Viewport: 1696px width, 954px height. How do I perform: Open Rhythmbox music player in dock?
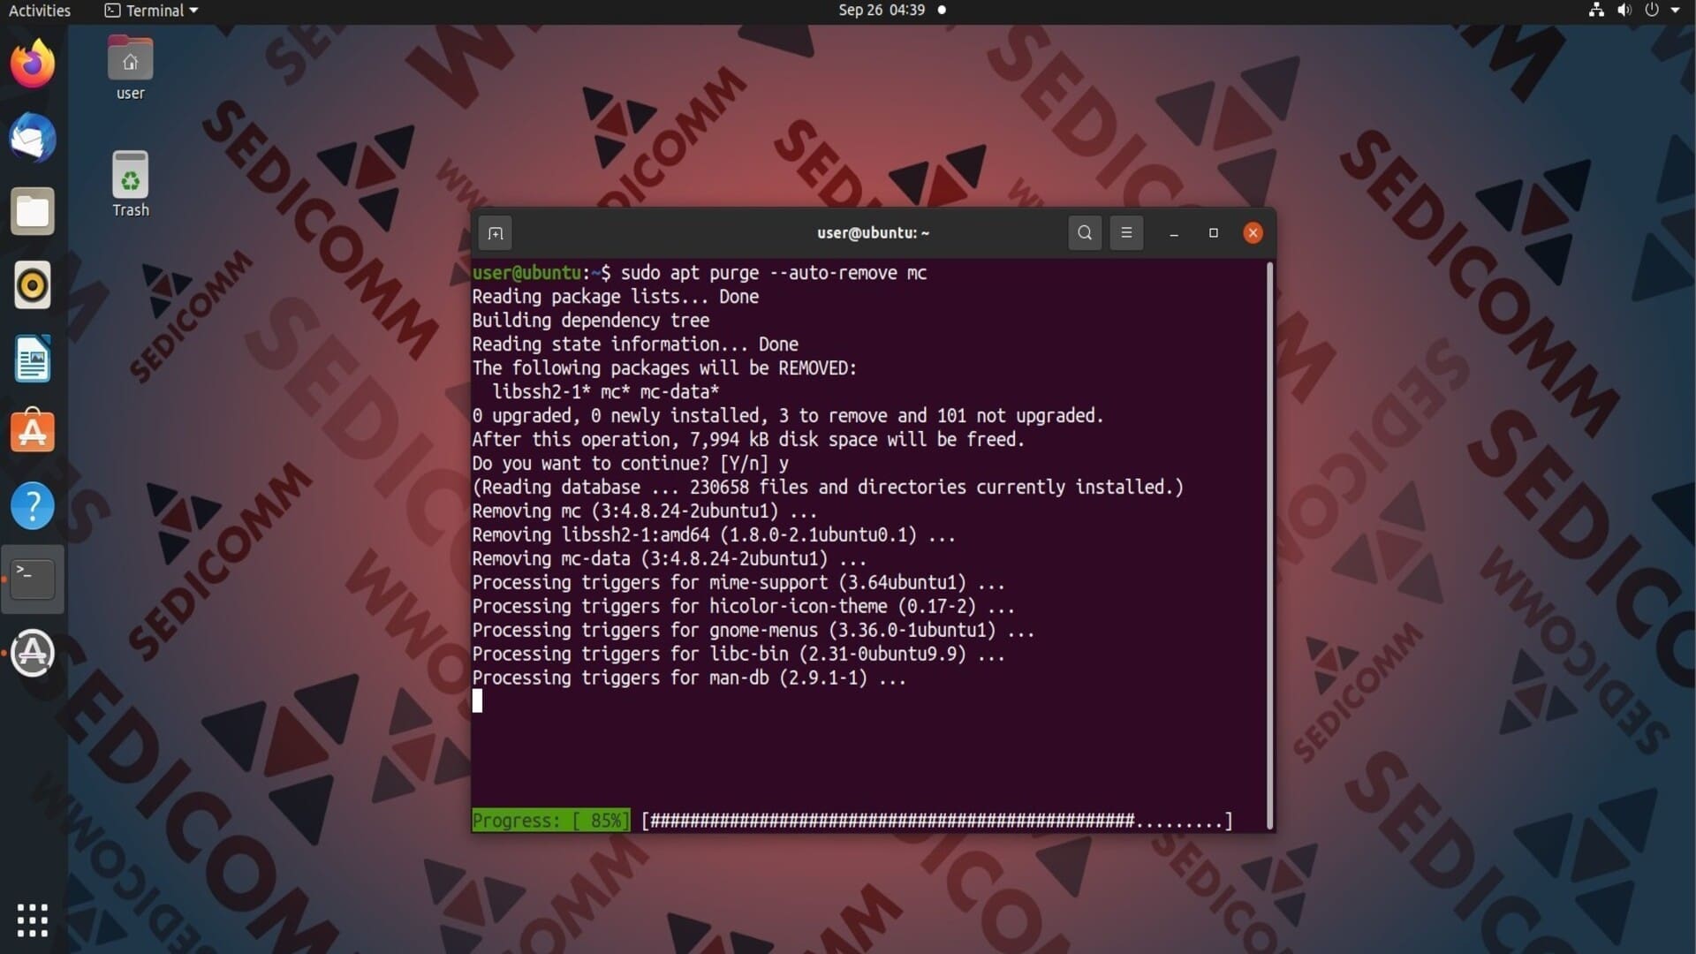(33, 285)
